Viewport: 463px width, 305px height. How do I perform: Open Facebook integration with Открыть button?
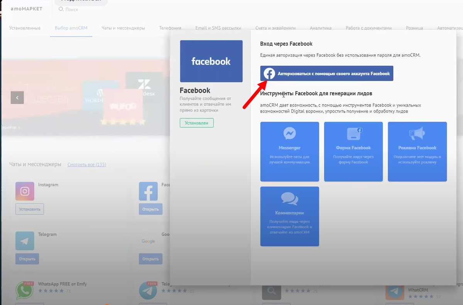coord(150,209)
